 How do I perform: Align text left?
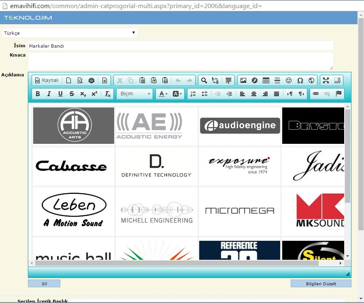click(x=243, y=94)
